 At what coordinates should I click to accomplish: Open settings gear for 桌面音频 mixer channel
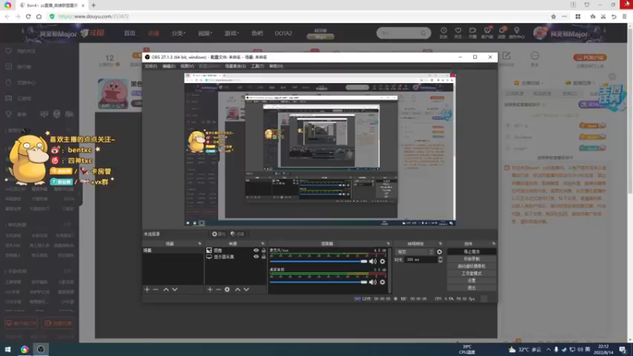coord(382,282)
